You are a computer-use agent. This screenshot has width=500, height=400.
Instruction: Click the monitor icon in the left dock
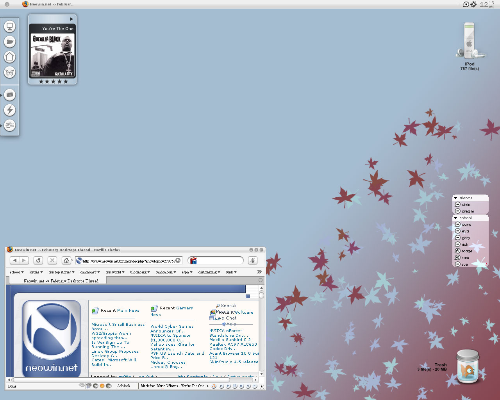click(x=10, y=27)
